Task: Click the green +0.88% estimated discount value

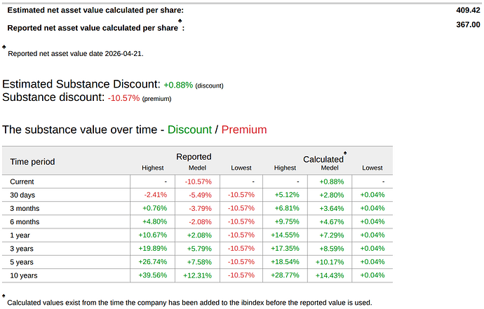Action: (178, 85)
